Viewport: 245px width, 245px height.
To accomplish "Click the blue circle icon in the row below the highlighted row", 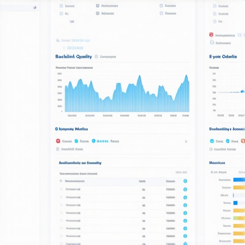I will click(185, 189).
